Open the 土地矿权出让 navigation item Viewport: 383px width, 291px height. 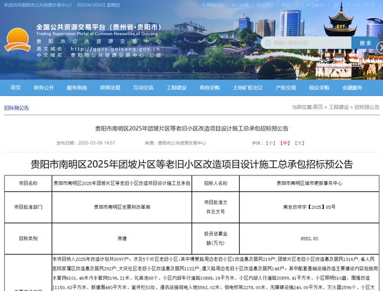tap(248, 88)
